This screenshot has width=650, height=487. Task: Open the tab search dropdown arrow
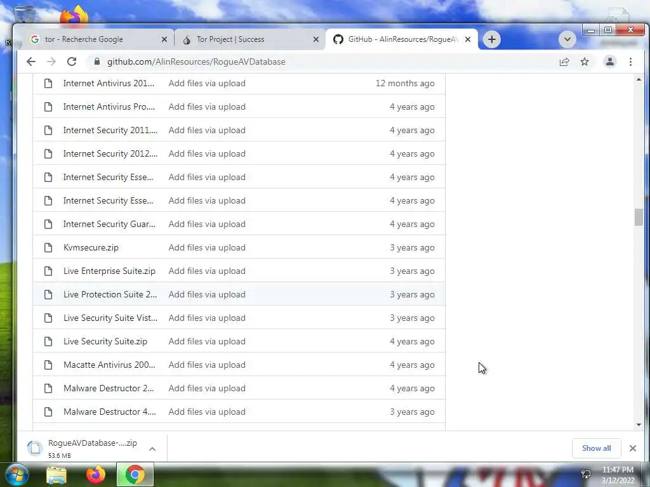pyautogui.click(x=567, y=39)
